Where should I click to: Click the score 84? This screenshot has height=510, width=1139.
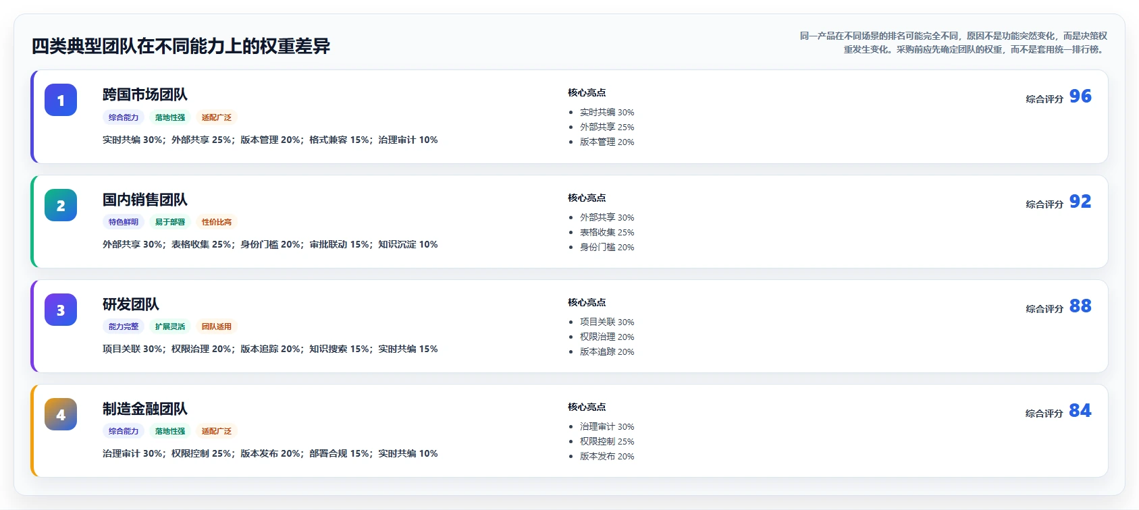(x=1080, y=411)
